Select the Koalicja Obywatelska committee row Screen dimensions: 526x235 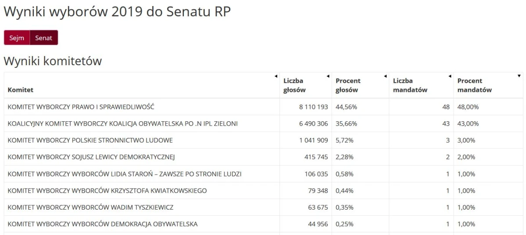[x=263, y=123]
